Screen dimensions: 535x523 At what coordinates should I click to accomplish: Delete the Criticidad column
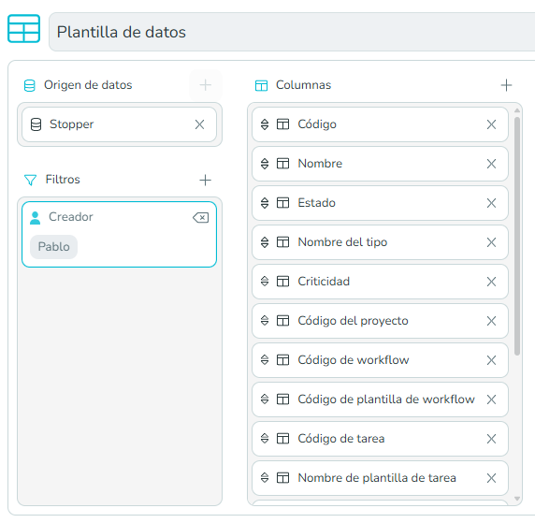click(491, 282)
